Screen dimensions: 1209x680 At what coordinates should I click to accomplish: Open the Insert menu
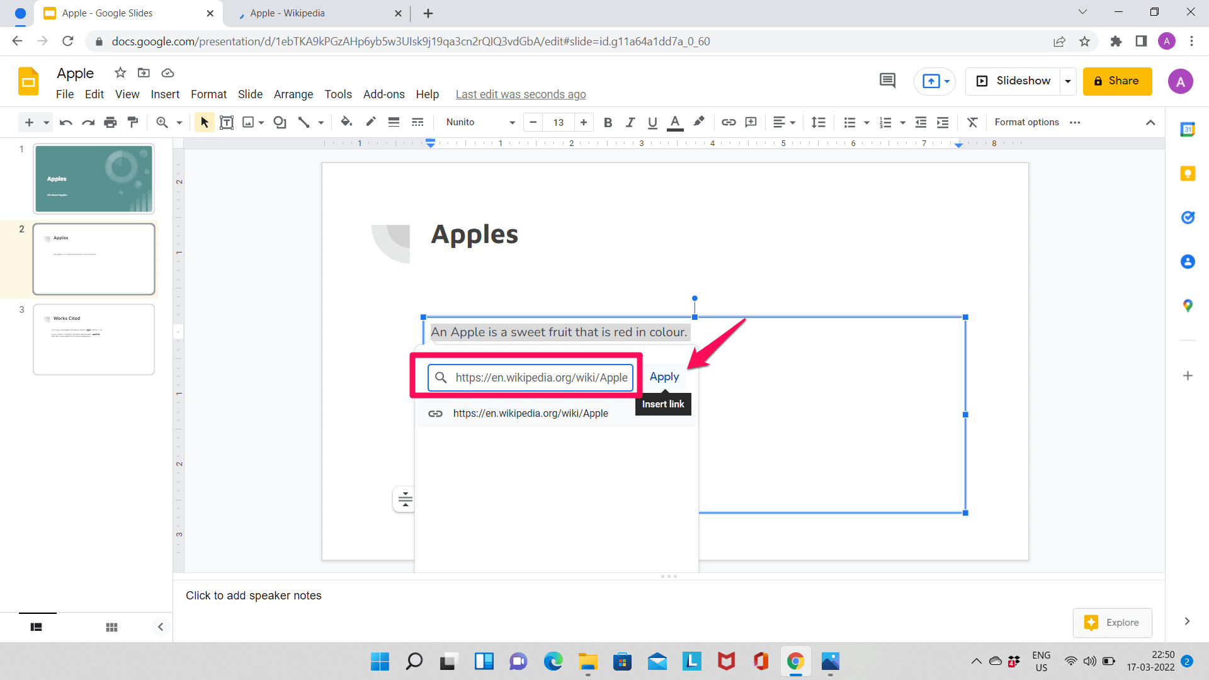tap(164, 94)
